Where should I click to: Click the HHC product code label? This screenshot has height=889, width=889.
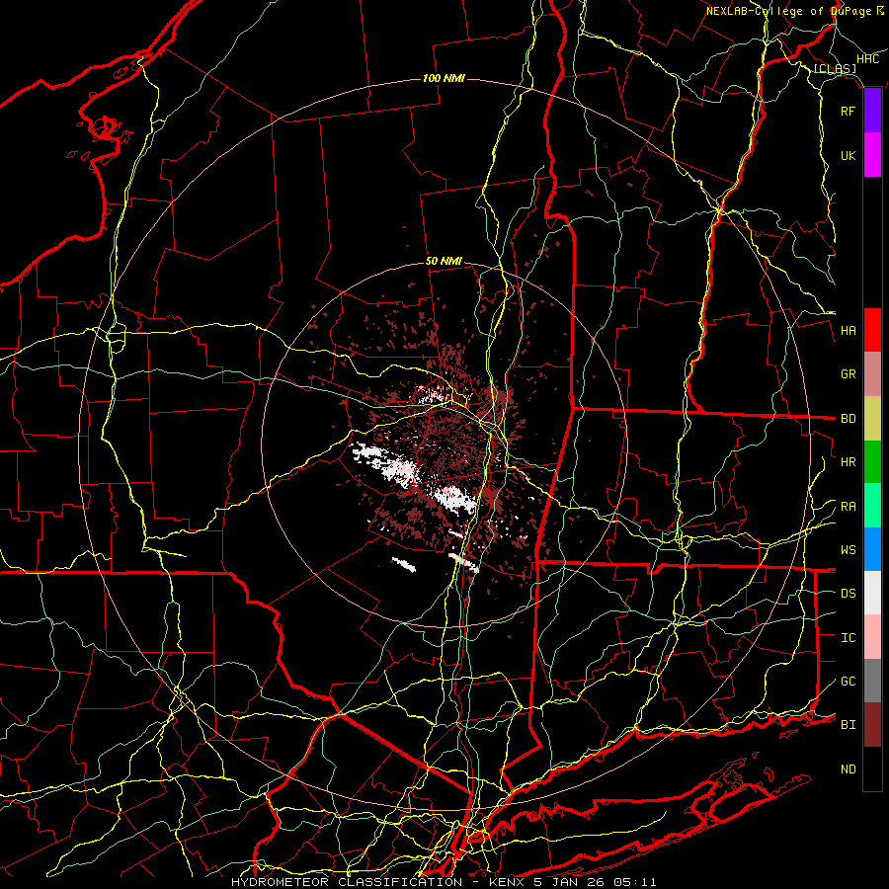tap(868, 59)
